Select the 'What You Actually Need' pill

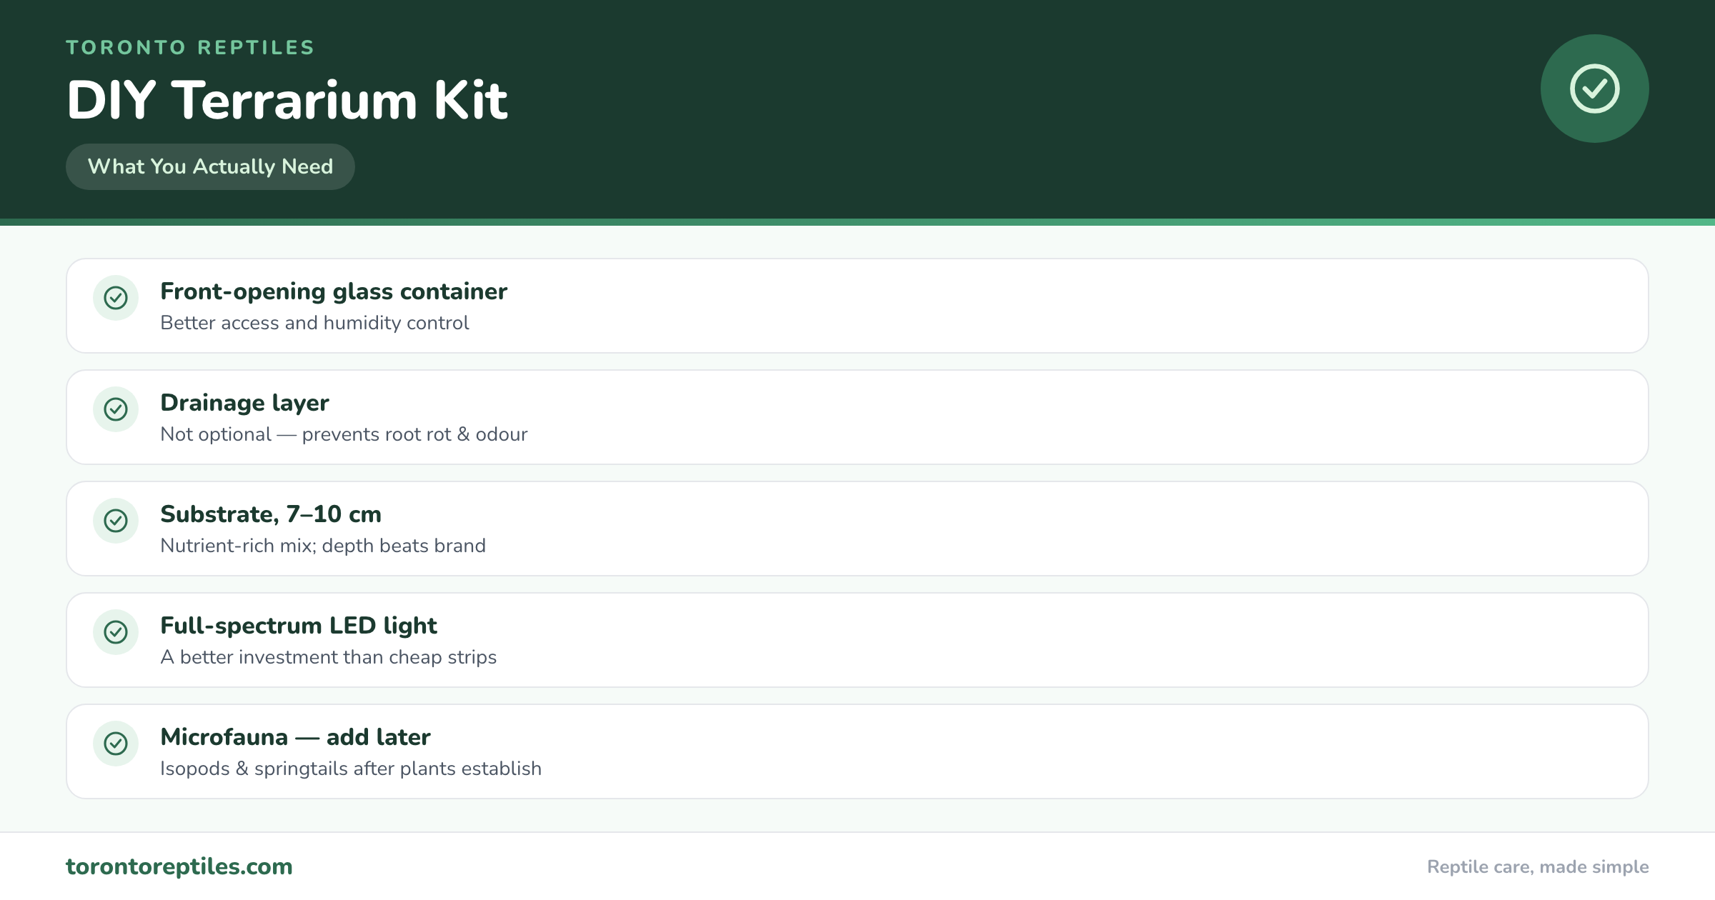(210, 166)
